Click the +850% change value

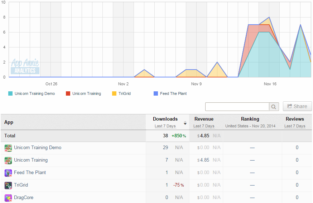pos(179,136)
